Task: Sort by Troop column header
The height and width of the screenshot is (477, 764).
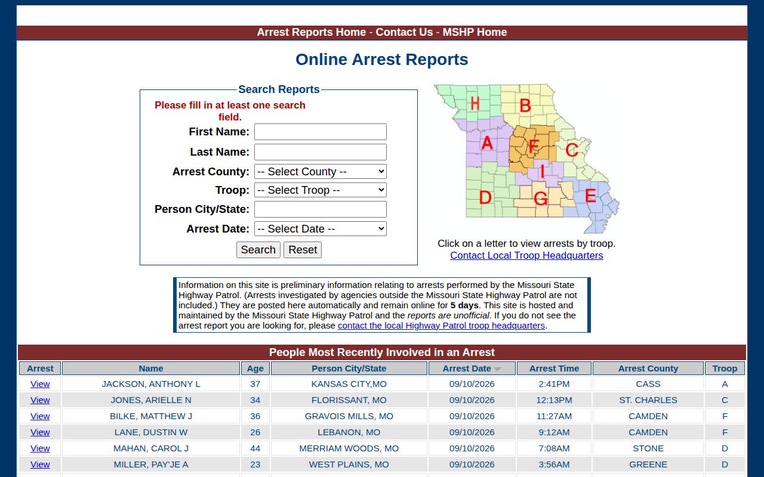Action: [725, 368]
